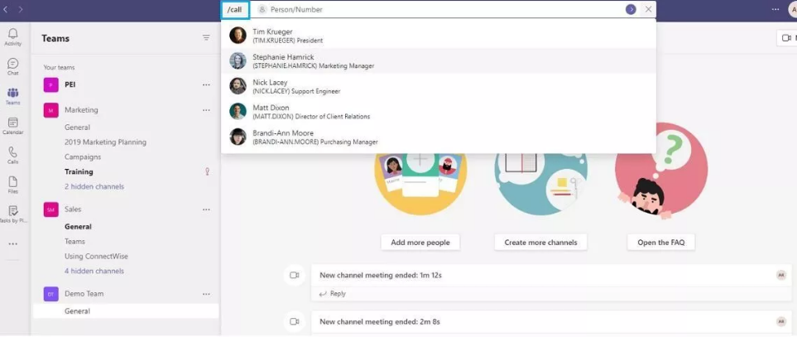Submit the /call command arrow button
The height and width of the screenshot is (337, 797).
[631, 9]
